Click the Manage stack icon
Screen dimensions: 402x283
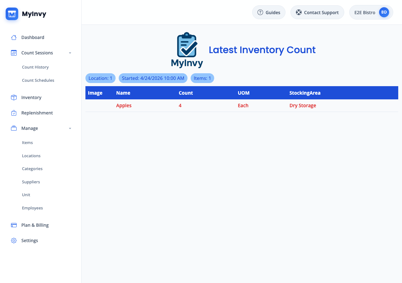[x=14, y=128]
